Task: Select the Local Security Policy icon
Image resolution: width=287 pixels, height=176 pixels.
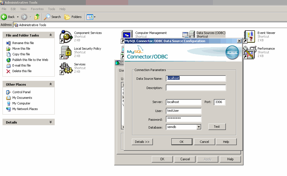Action: point(66,52)
